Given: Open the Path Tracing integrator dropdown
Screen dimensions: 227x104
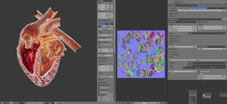Looking at the screenshot, I should (x=183, y=22).
